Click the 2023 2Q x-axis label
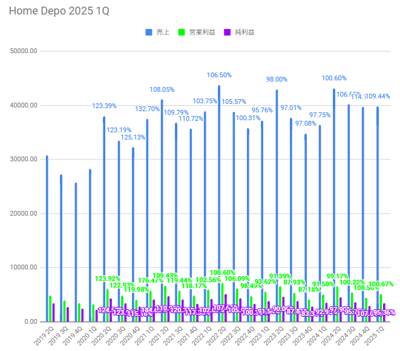This screenshot has height=351, width=400. (274, 337)
